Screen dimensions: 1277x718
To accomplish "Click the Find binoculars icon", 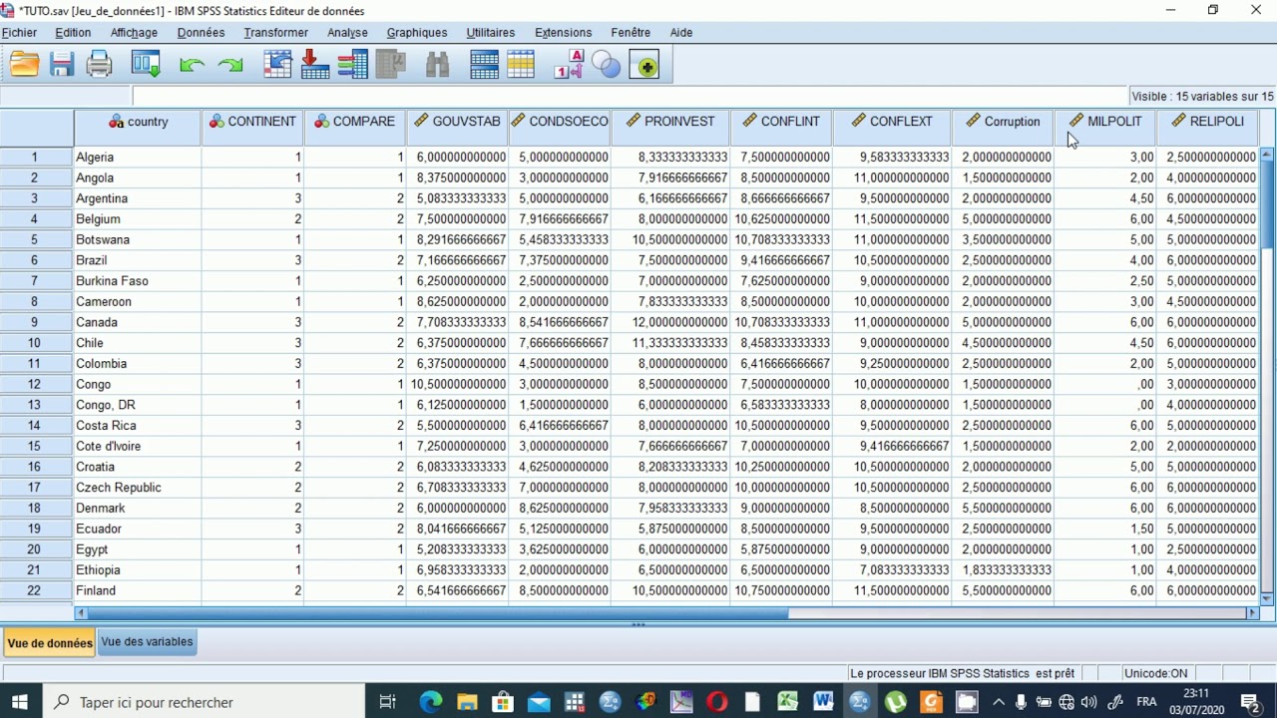I will point(437,65).
